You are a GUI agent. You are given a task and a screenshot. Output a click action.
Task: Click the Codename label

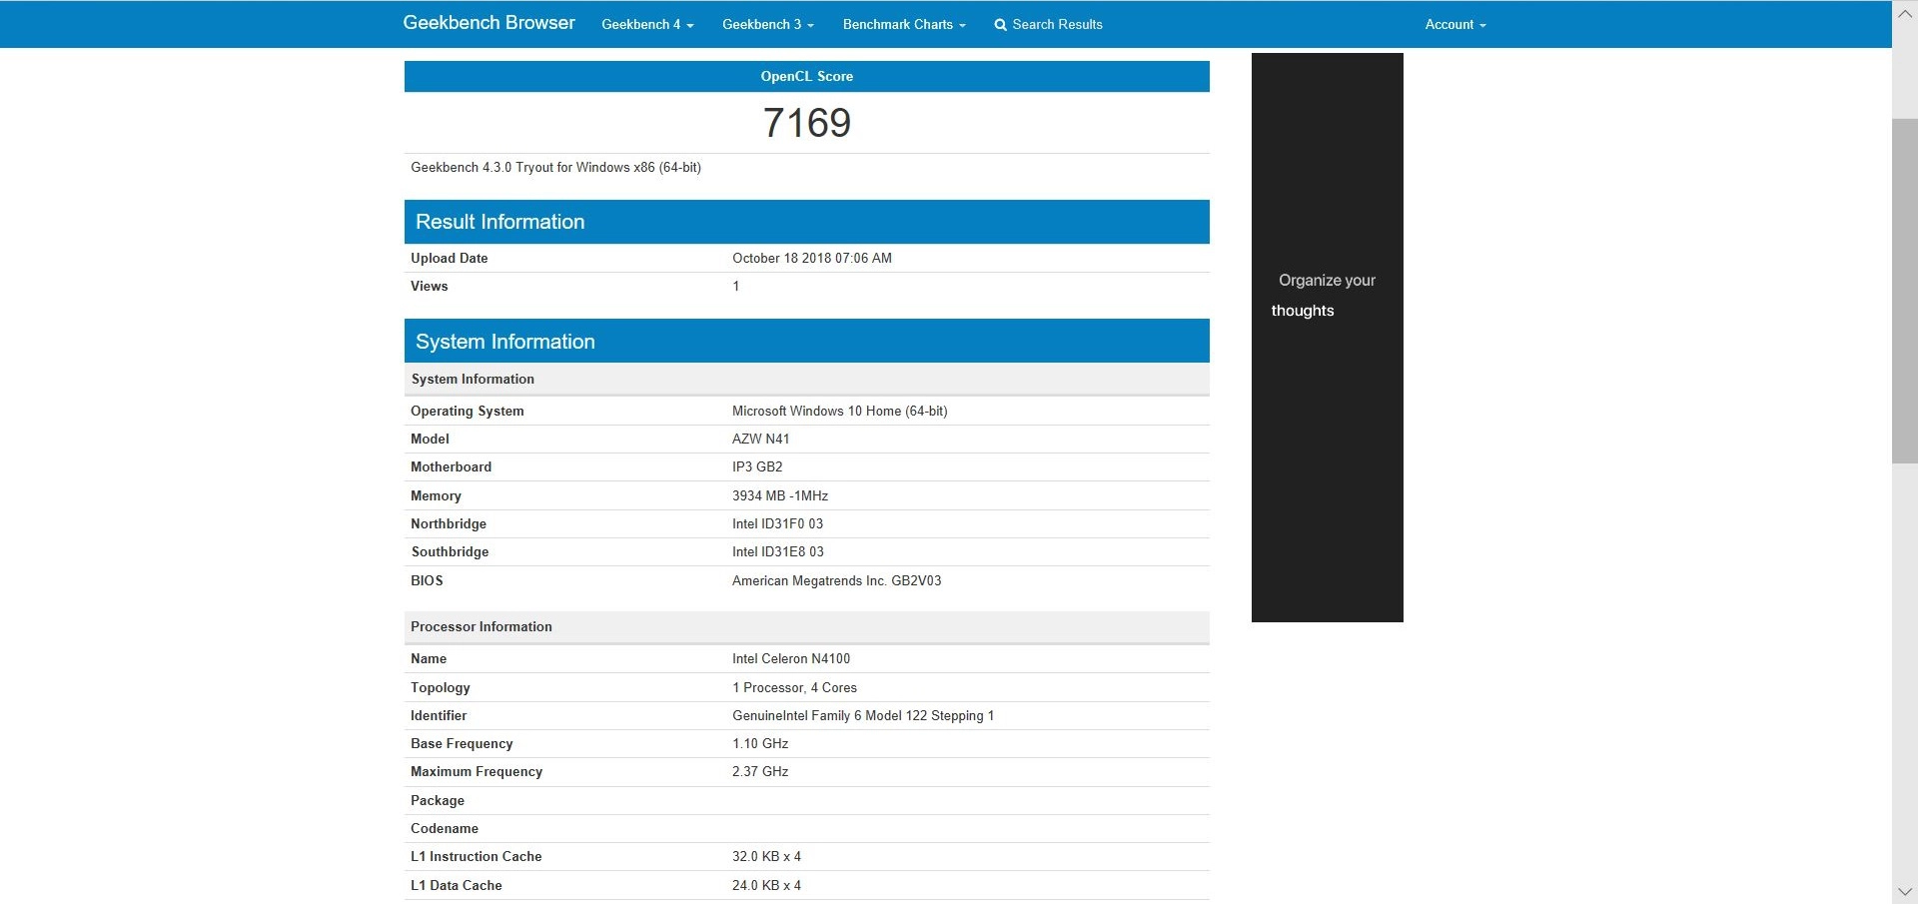(445, 828)
